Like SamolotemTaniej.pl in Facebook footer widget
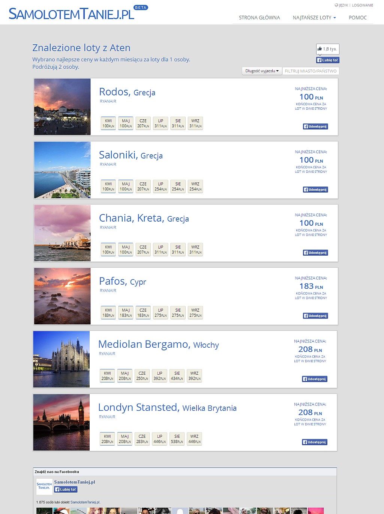Screen dimensions: 384x514 66,489
